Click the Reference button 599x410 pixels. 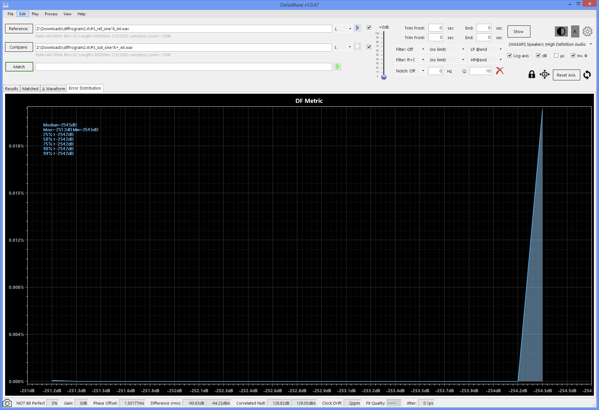tap(19, 29)
